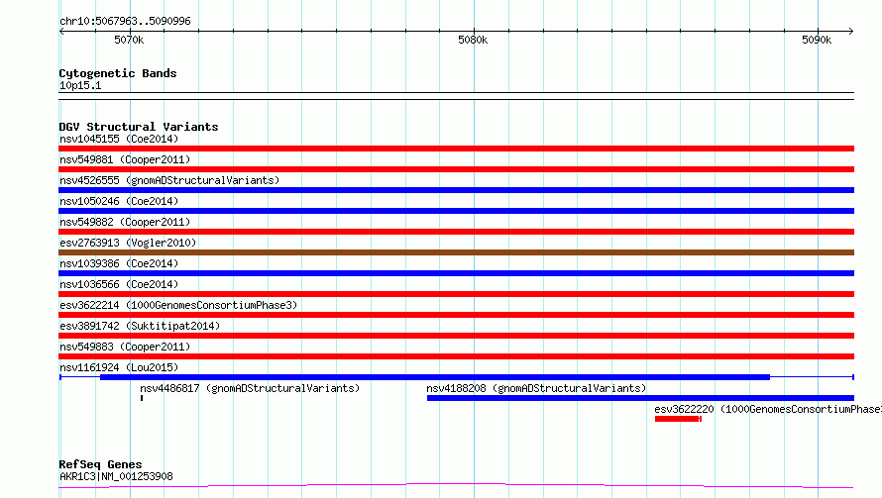Click the red bar under esv3891742

coord(456,336)
